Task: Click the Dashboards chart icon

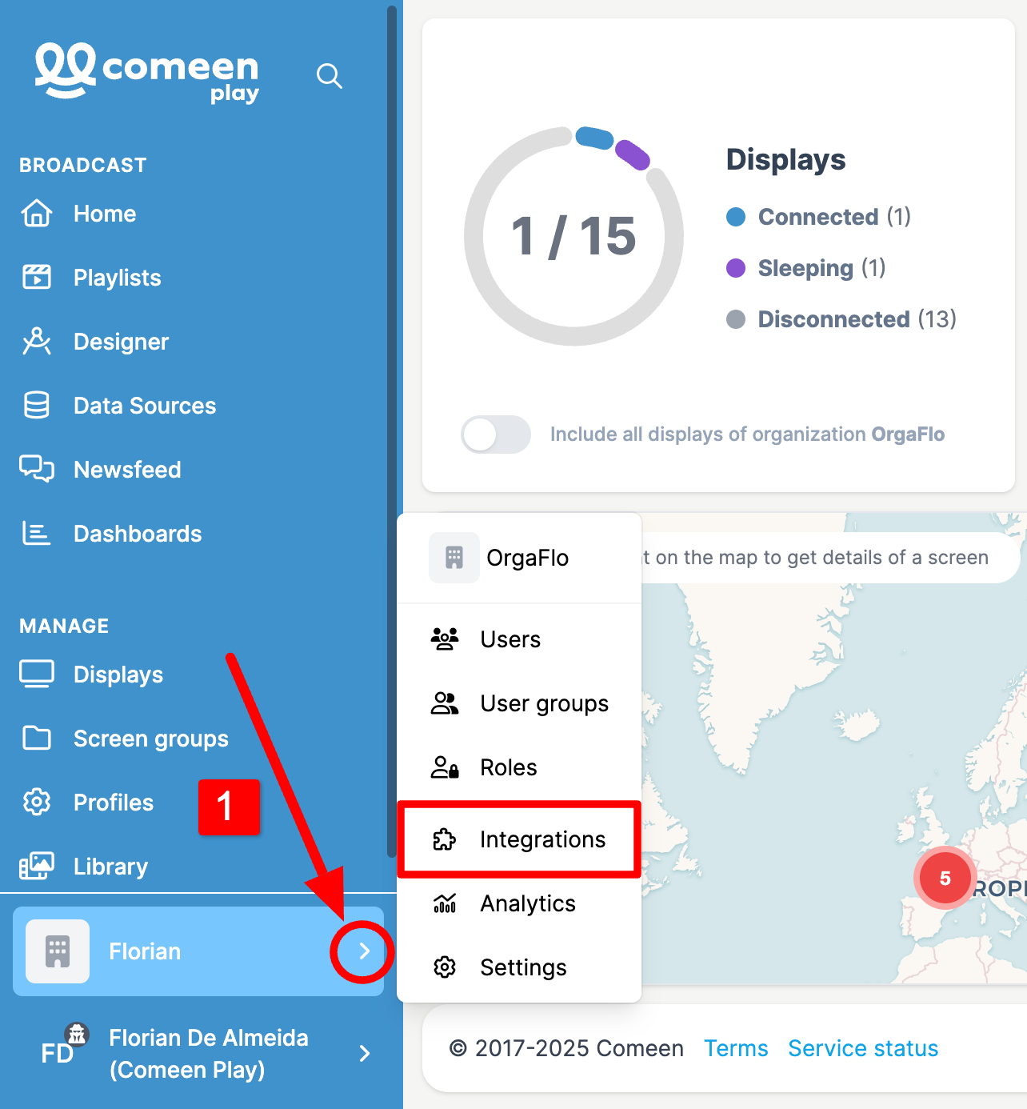Action: [x=37, y=534]
